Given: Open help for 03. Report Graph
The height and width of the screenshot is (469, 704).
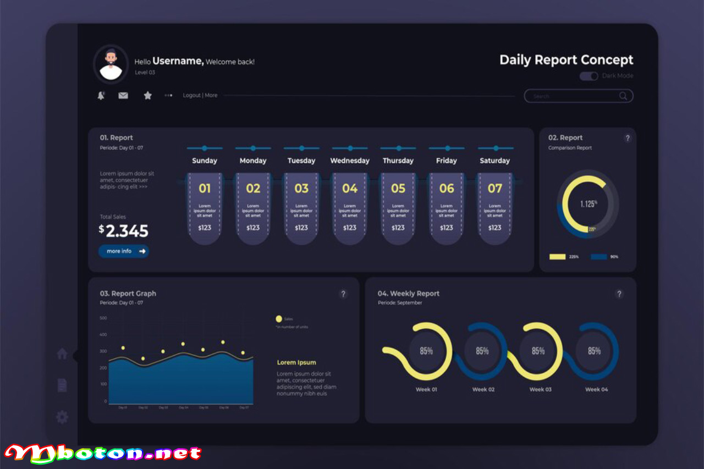Looking at the screenshot, I should pos(343,294).
